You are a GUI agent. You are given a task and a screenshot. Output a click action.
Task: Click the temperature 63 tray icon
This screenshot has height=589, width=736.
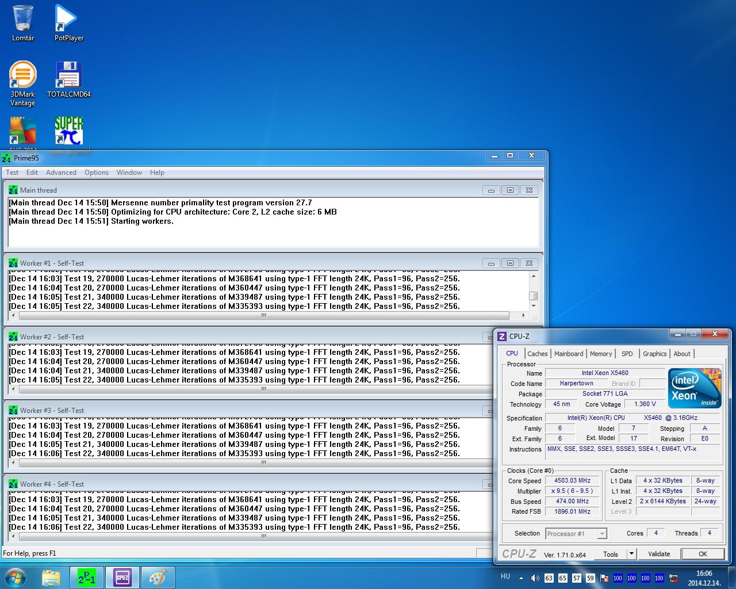tap(549, 578)
